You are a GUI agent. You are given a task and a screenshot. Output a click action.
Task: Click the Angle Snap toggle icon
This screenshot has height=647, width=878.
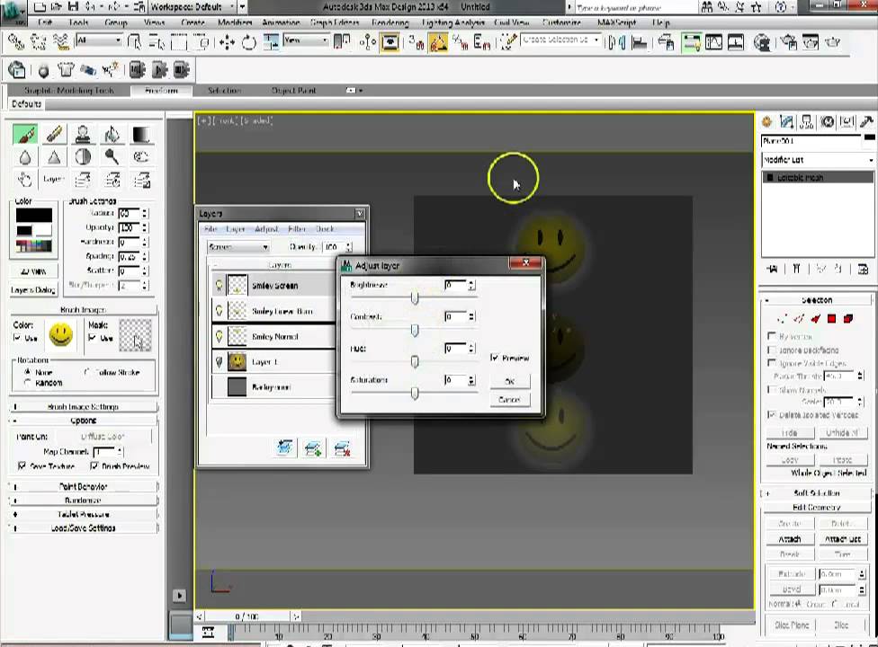click(438, 42)
